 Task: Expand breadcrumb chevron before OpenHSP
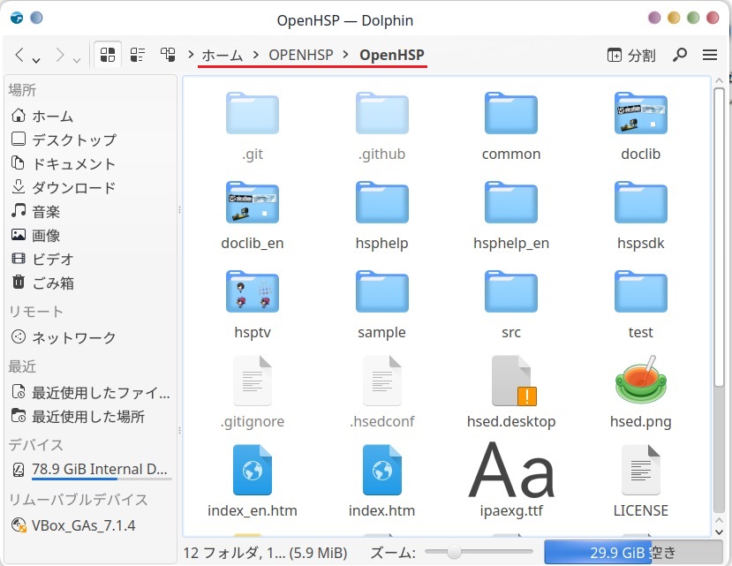click(x=346, y=55)
